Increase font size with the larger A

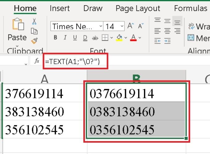click(131, 26)
